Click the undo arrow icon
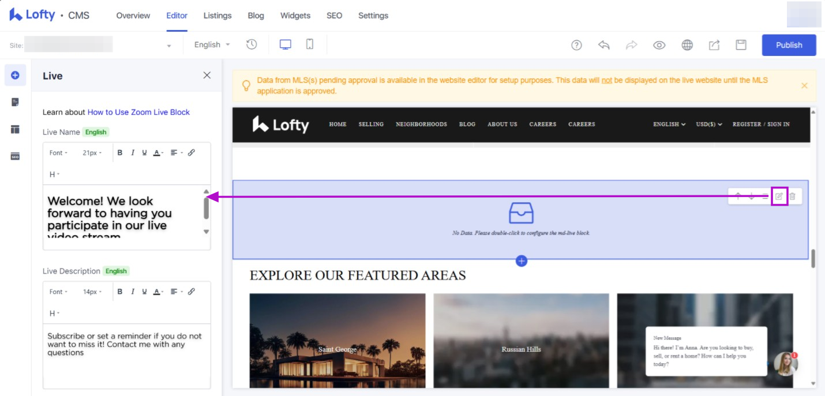 (604, 45)
